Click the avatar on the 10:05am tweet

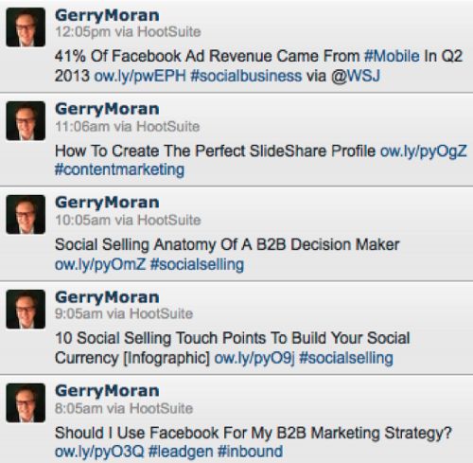tap(26, 215)
